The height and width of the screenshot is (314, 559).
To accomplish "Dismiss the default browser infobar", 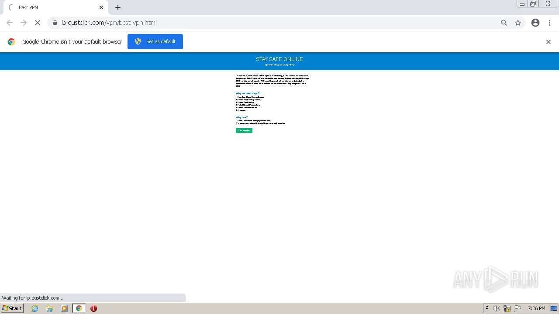I will pyautogui.click(x=549, y=42).
